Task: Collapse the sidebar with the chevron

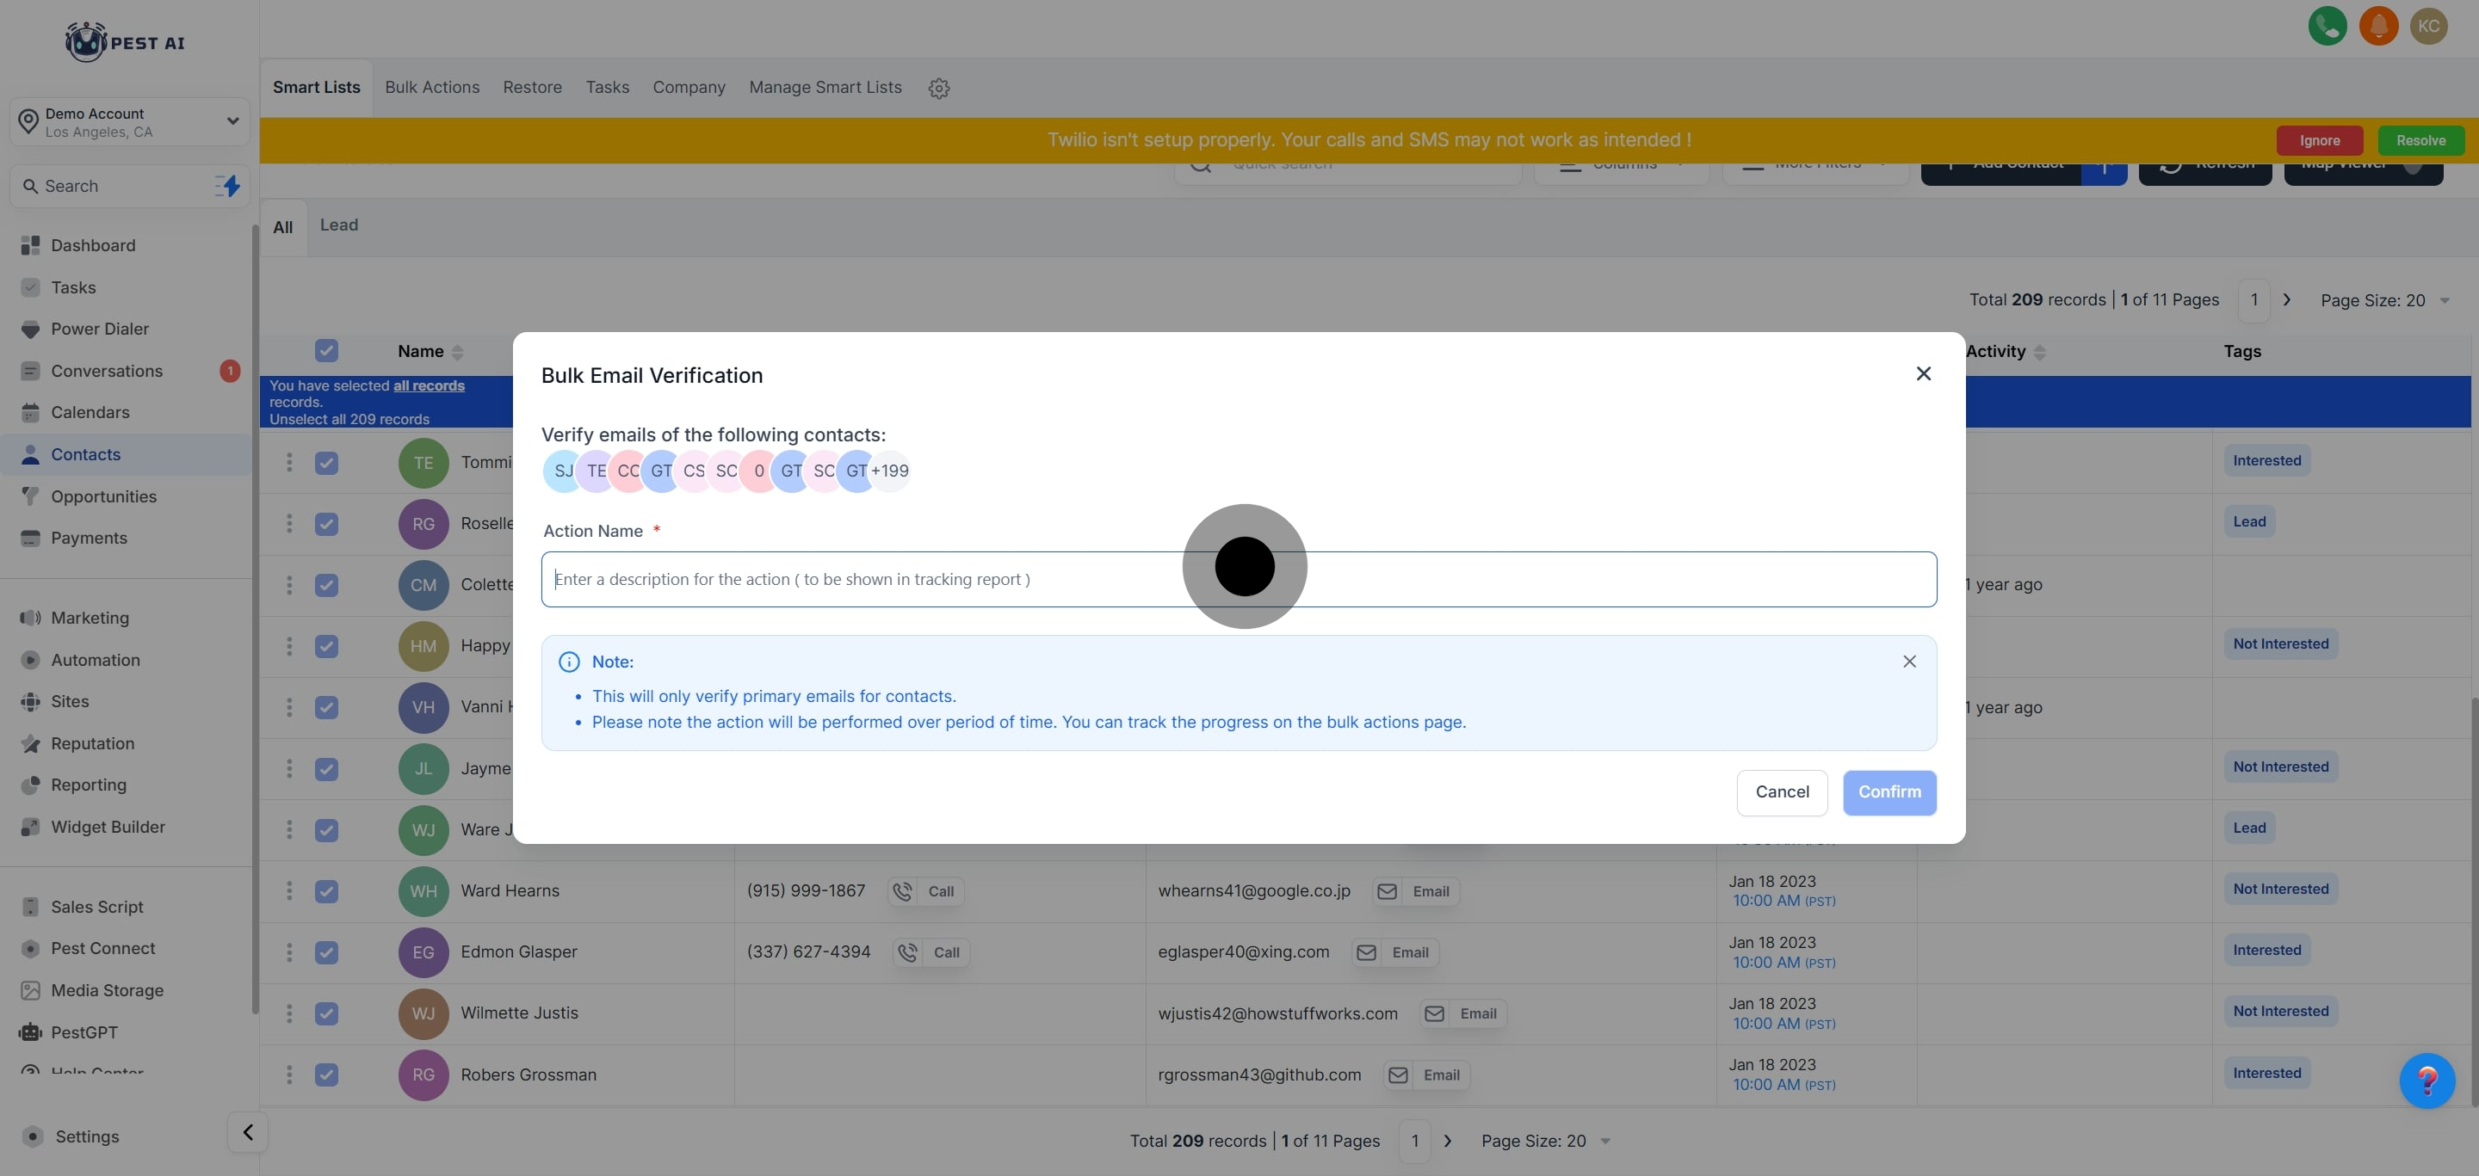Action: 247,1133
